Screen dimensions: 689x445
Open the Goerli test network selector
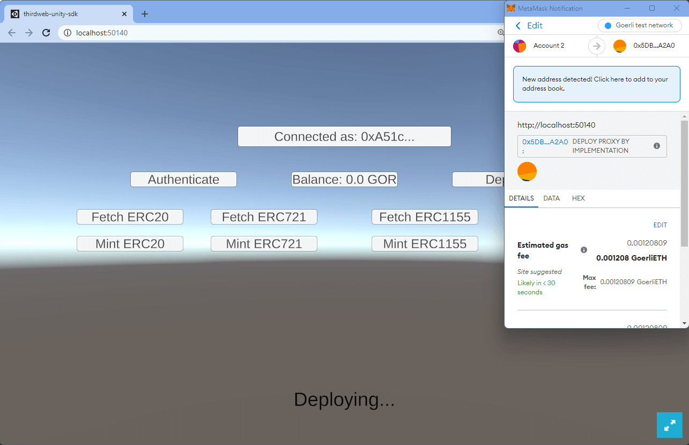coord(640,25)
